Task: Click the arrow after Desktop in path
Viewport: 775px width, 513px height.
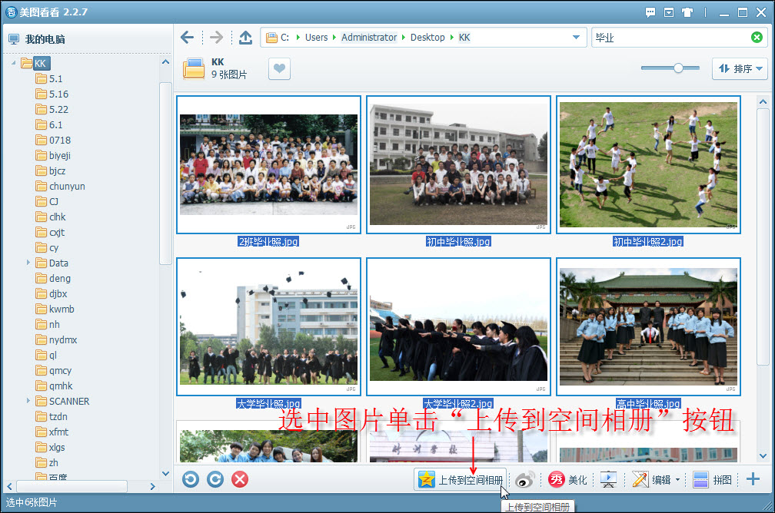Action: click(x=452, y=37)
